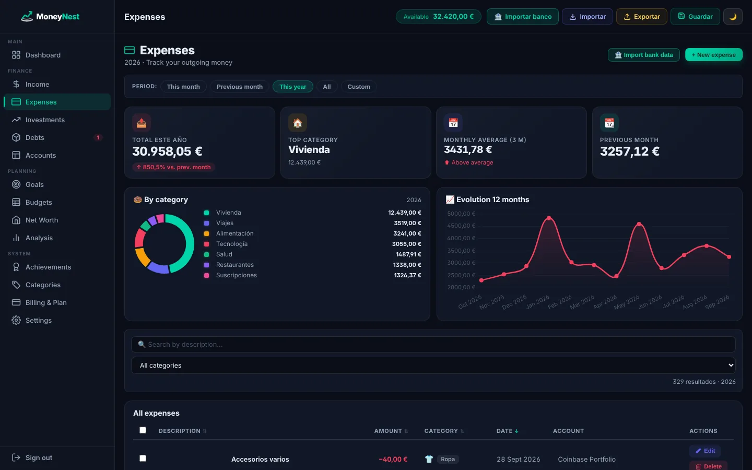
Task: Sort table by Category column
Action: coord(444,431)
